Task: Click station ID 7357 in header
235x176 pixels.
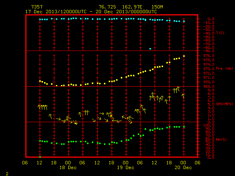Action: click(37, 7)
